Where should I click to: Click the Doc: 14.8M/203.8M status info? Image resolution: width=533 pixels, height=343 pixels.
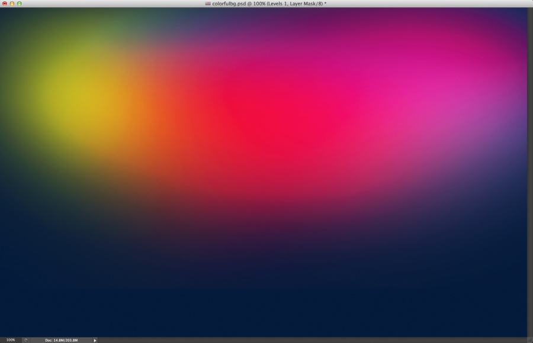(62, 340)
